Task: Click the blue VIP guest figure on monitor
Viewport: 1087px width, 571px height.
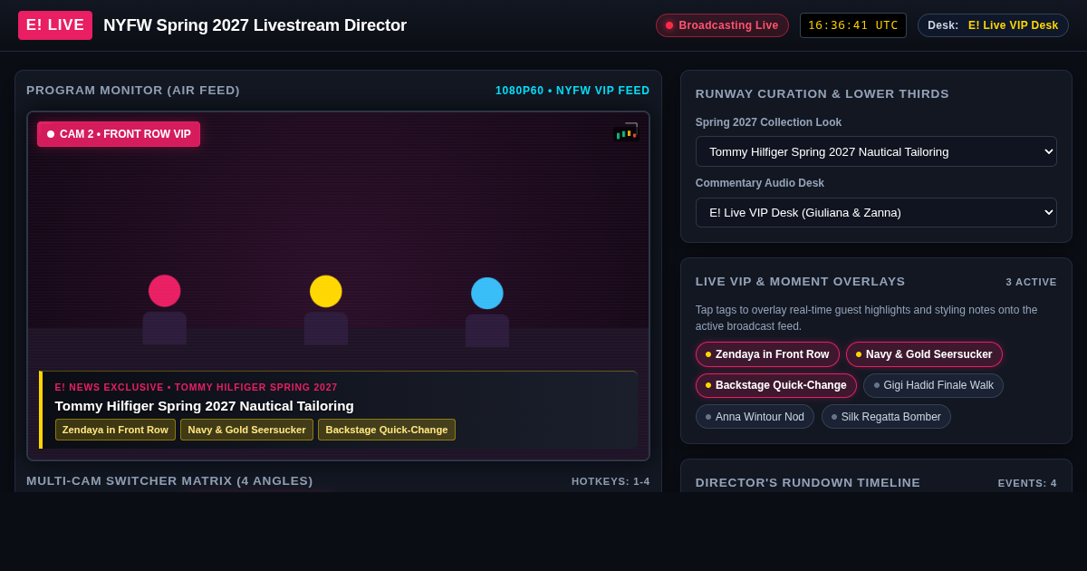Action: click(x=487, y=312)
